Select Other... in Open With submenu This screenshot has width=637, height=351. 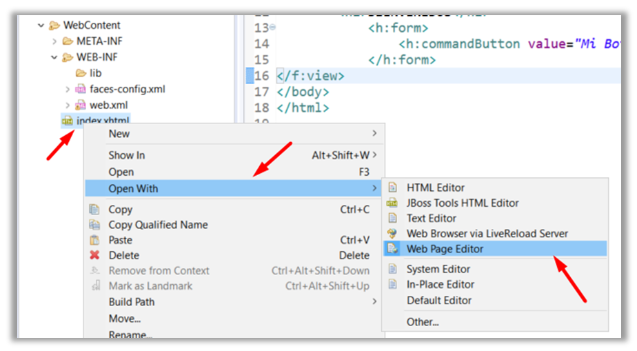tap(423, 321)
